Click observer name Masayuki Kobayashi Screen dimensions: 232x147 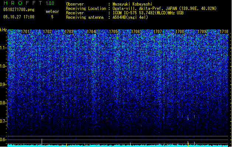132,4
